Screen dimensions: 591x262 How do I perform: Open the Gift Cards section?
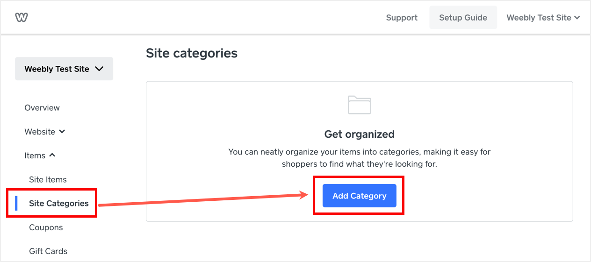(x=48, y=251)
